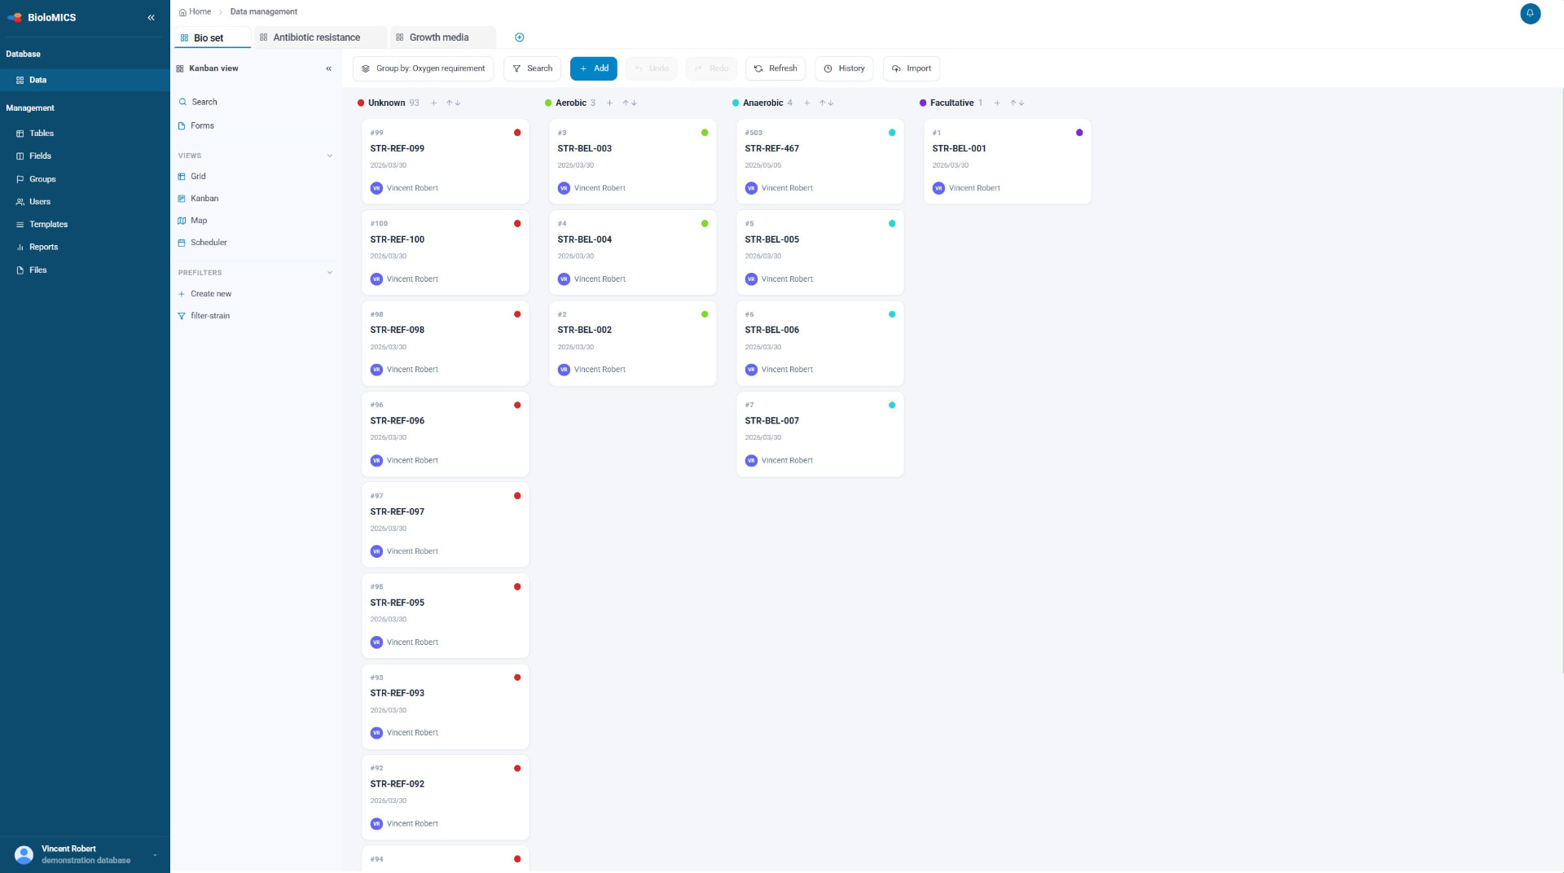Click the purple status dot on STR-BEL-001

point(1079,133)
